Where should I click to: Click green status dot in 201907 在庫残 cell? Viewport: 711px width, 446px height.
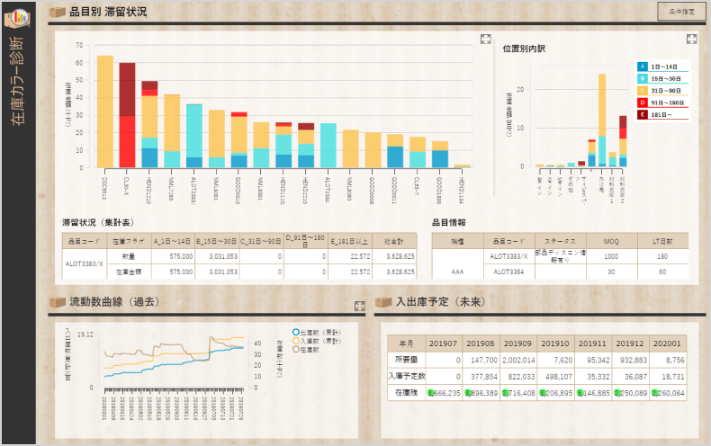[x=431, y=393]
